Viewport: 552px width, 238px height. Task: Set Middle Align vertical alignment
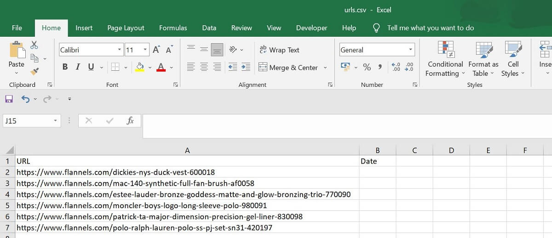pyautogui.click(x=204, y=50)
